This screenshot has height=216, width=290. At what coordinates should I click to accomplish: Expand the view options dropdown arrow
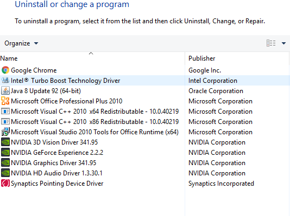[283, 43]
